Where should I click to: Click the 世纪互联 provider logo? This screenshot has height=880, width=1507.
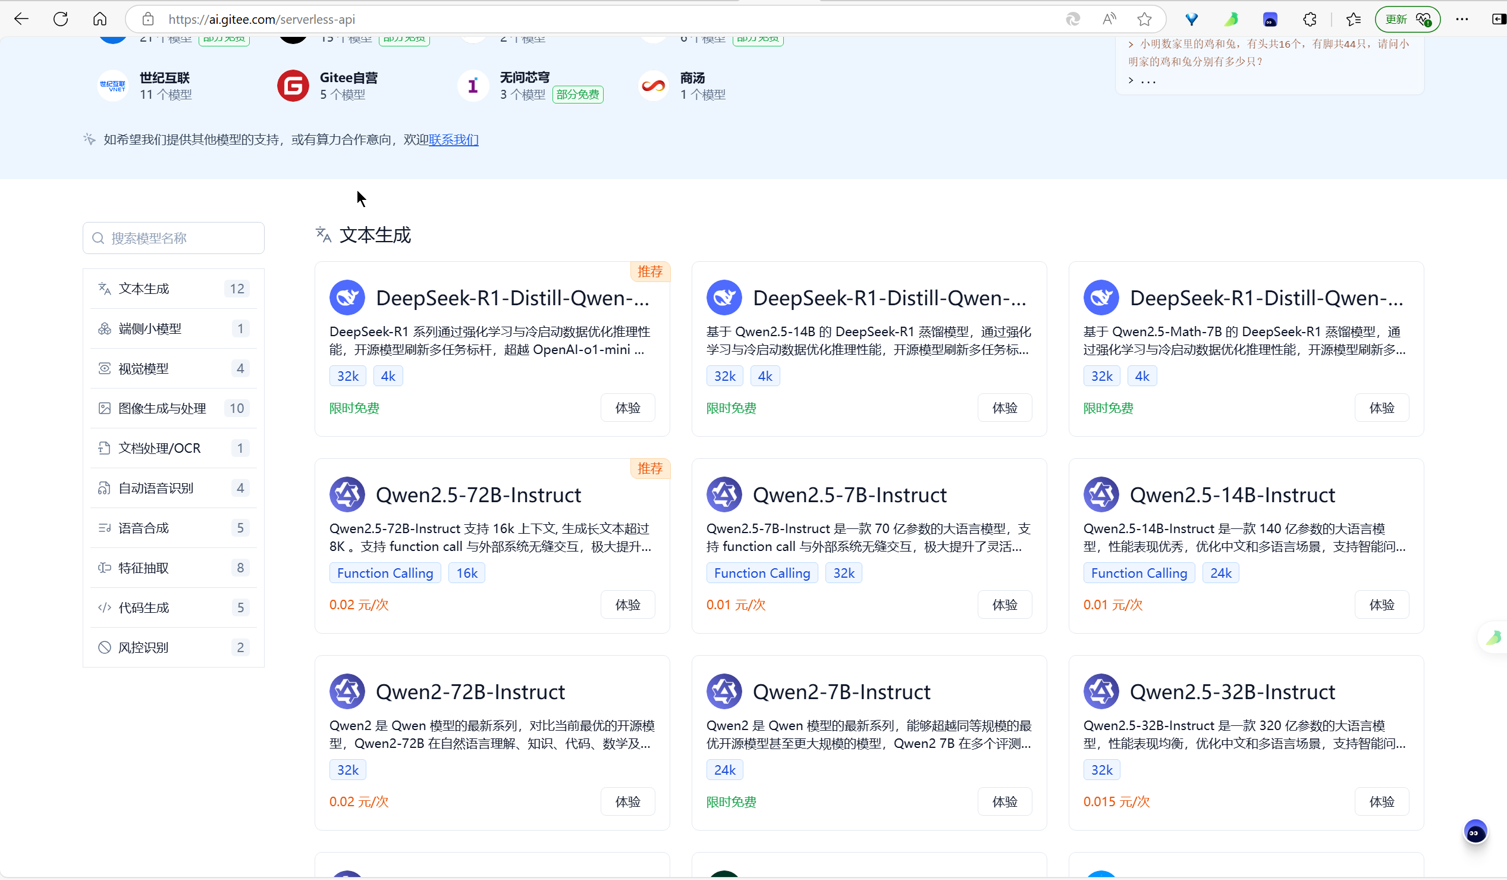click(112, 86)
